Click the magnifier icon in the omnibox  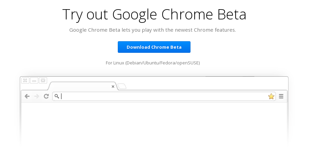click(57, 96)
